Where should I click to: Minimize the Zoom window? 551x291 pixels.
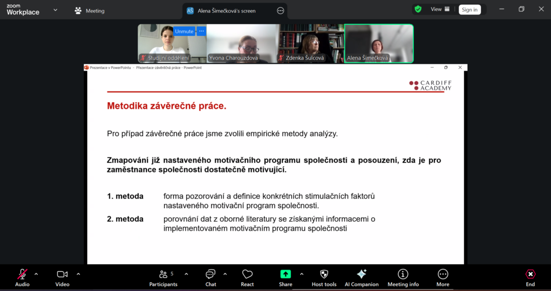[501, 9]
